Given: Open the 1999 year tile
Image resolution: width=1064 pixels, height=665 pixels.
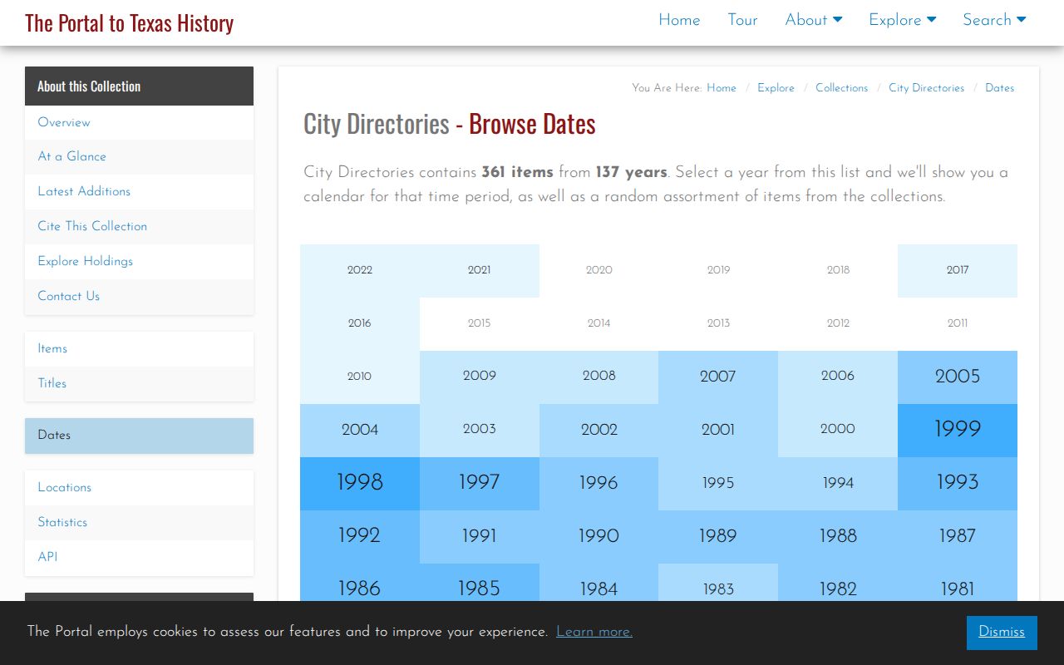Looking at the screenshot, I should [958, 430].
